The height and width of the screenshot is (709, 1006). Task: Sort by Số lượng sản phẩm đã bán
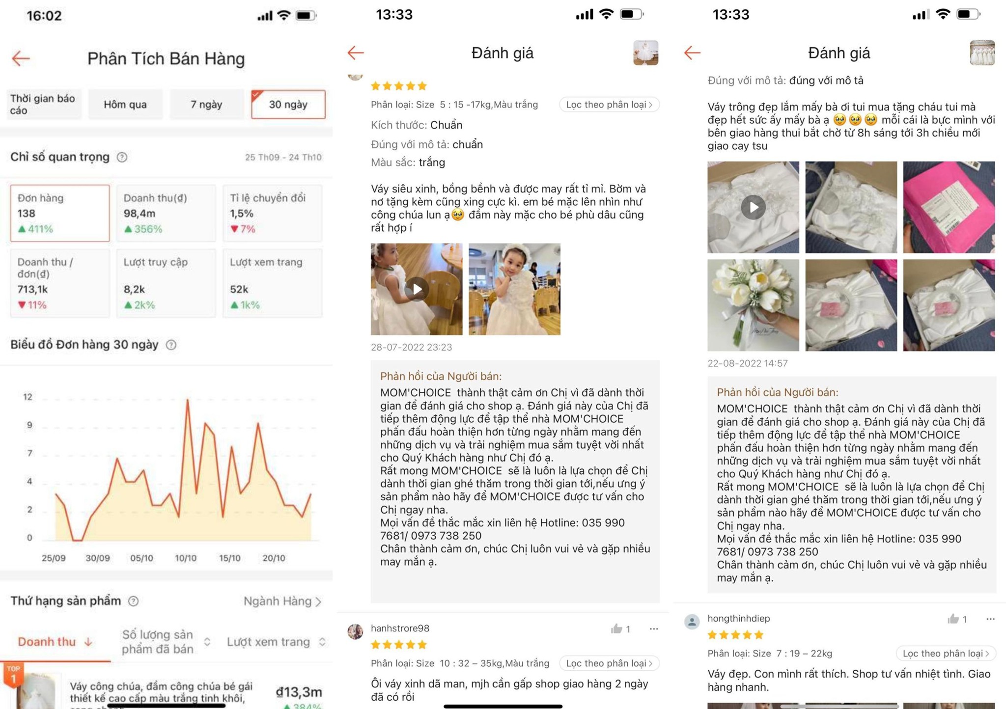point(166,642)
